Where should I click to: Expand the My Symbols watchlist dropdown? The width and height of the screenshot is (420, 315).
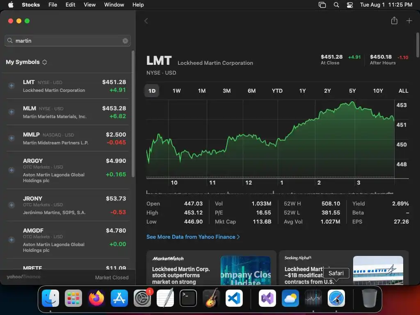(27, 62)
